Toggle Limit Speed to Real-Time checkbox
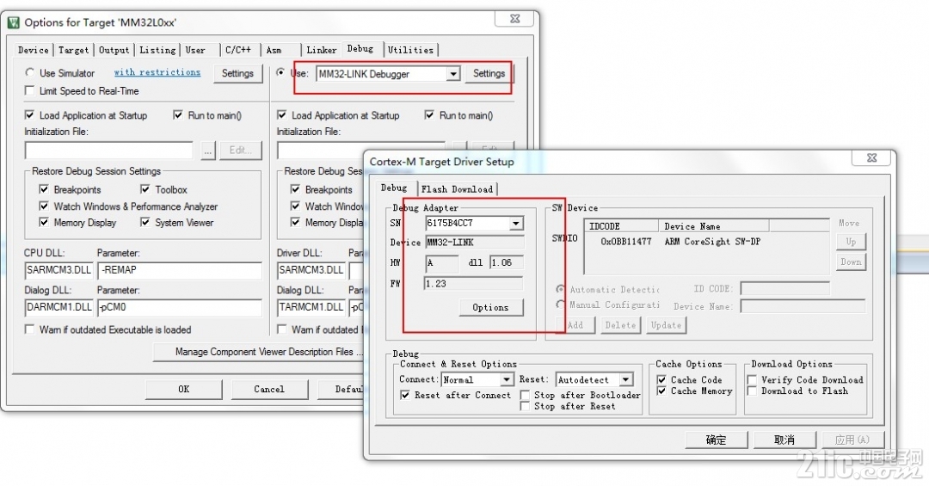Screen dimensions: 929x486 29,90
